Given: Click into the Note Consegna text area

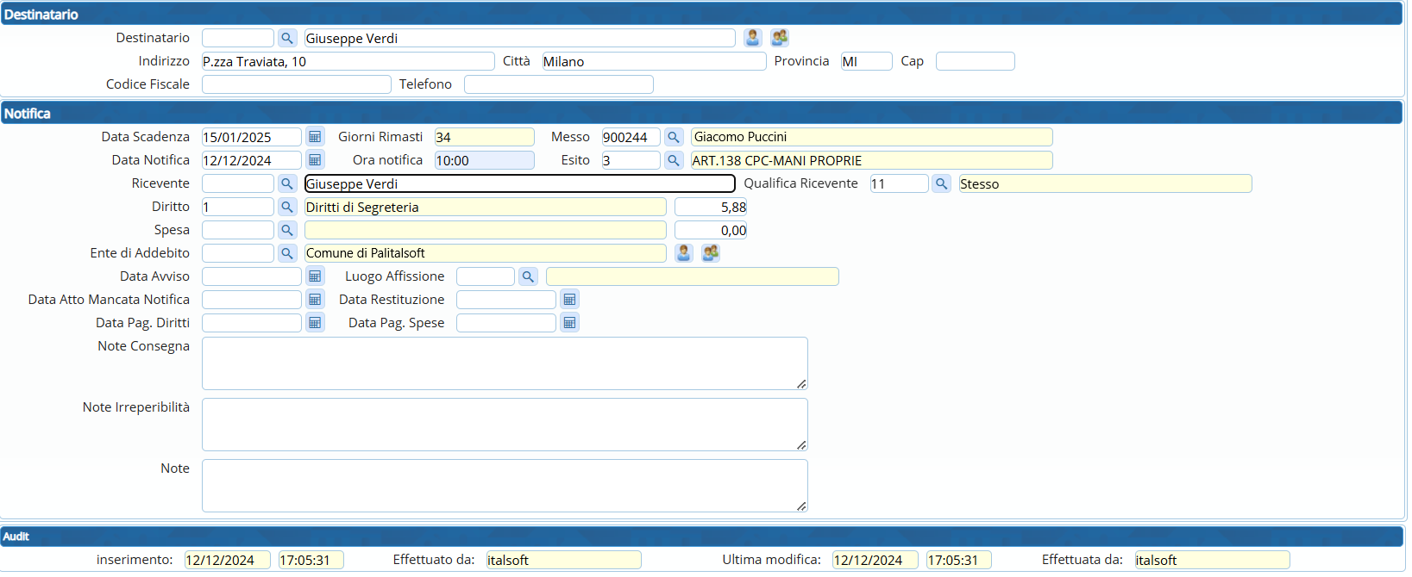Looking at the screenshot, I should [505, 363].
